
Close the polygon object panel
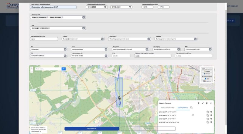tap(211, 103)
